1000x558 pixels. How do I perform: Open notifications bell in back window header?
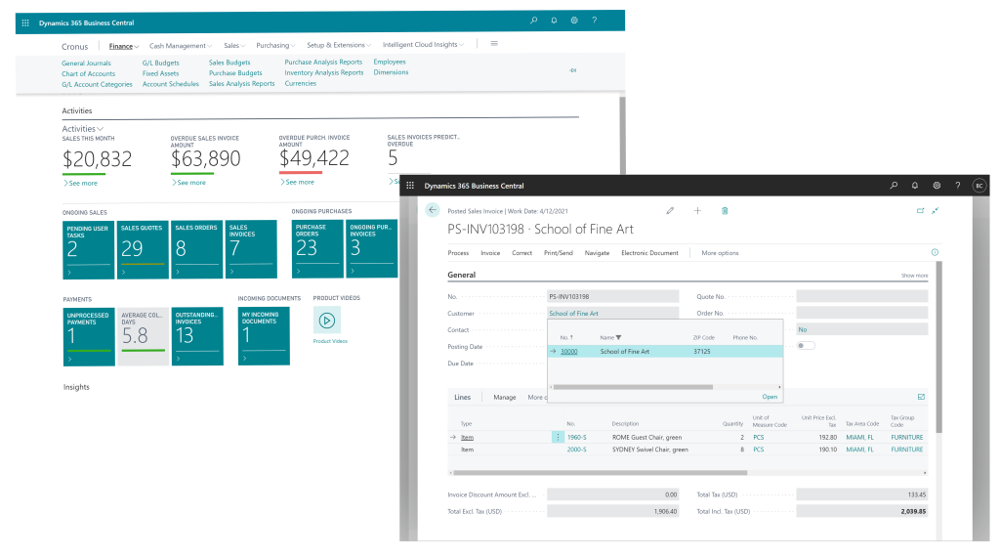554,21
